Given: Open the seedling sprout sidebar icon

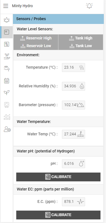Looking at the screenshot, I should 7,93.
